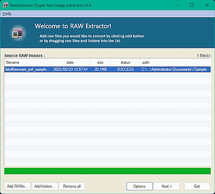
Task: Click the RawExtractor title bar app icon
Action: [6, 5]
